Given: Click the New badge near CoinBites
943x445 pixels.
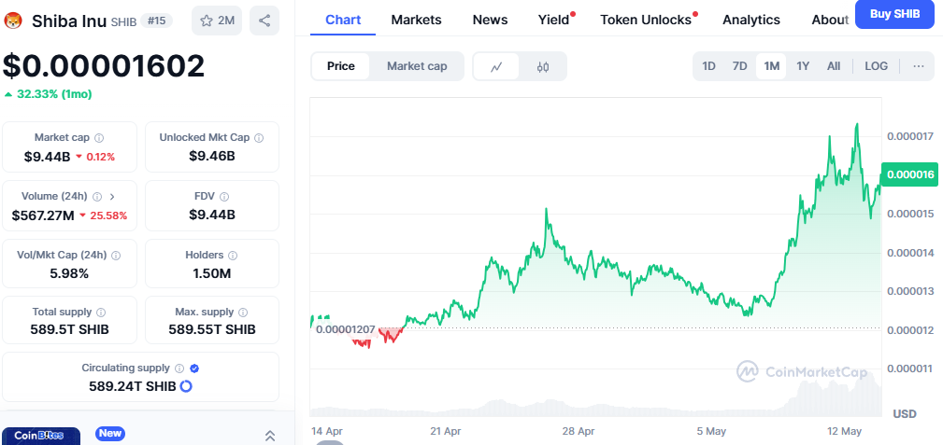Looking at the screenshot, I should point(109,433).
